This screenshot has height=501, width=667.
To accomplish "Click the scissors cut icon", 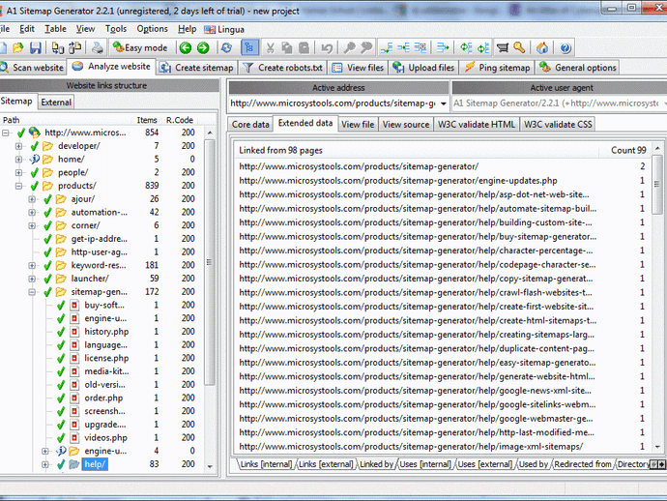I will point(270,47).
